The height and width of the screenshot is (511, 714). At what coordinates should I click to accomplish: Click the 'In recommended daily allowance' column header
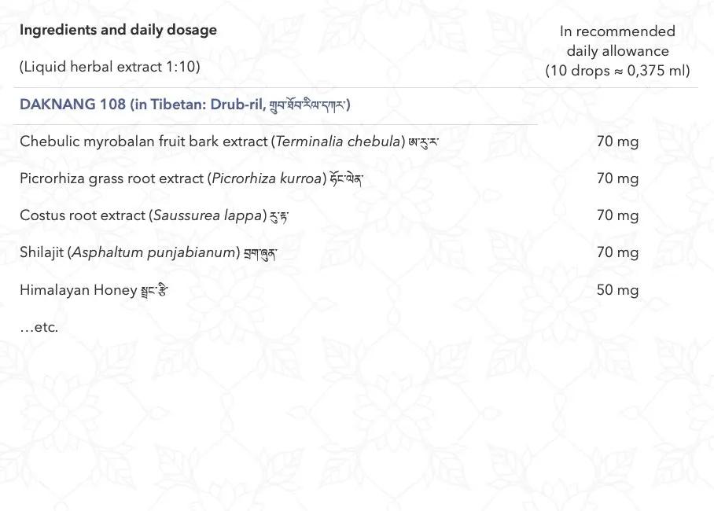tap(617, 41)
